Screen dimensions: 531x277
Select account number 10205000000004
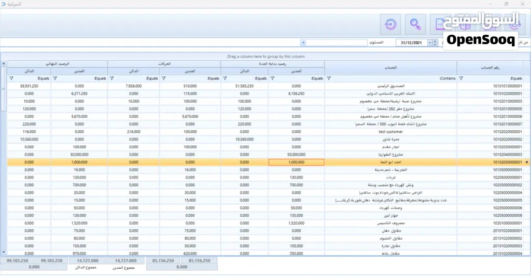507,192
